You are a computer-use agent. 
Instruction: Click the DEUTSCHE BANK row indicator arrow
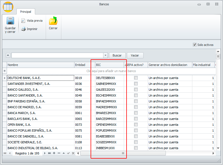4,78
